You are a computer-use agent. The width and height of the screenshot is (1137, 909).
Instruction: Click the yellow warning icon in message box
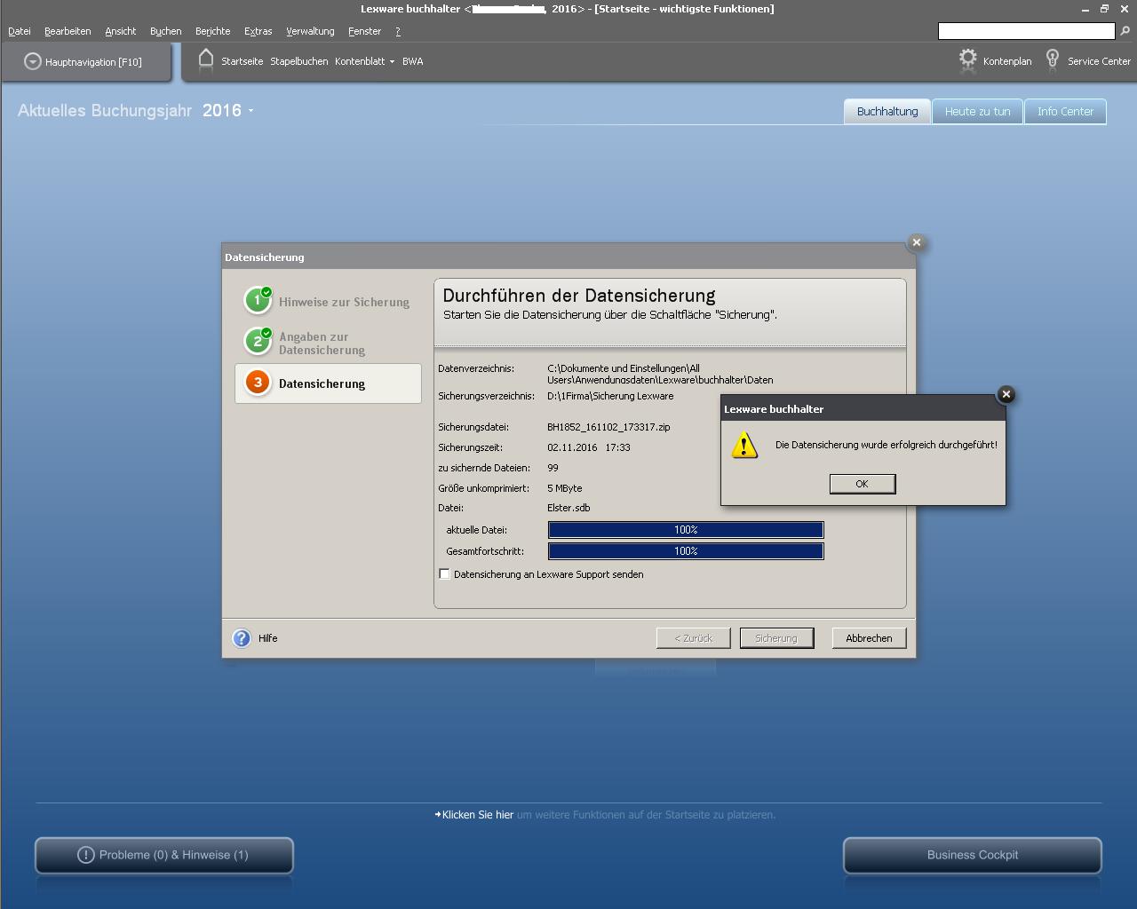click(744, 445)
